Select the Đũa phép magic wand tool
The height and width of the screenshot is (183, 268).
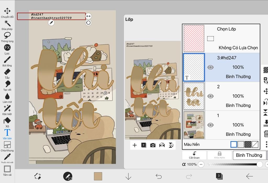[x=7, y=25]
